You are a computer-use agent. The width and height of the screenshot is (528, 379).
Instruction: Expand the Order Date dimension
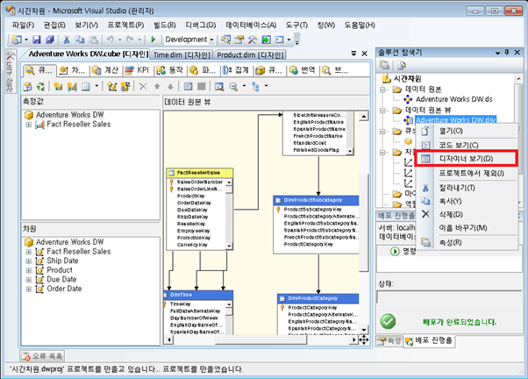29,289
